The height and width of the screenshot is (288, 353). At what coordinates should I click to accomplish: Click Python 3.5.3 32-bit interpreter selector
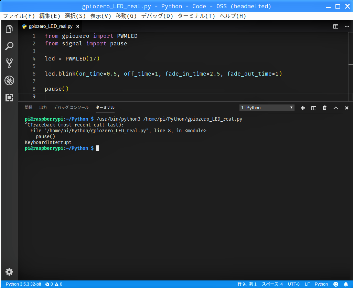tap(23, 284)
